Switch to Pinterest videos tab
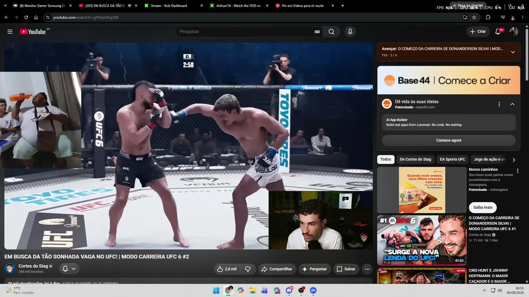 tap(305, 6)
